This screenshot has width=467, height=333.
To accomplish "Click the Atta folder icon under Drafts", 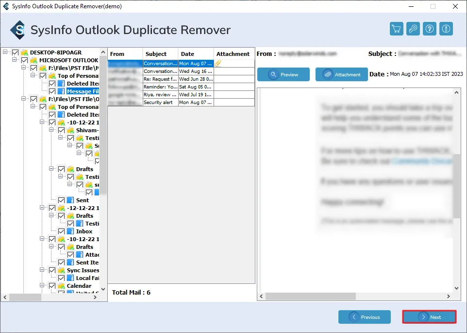I will [80, 255].
